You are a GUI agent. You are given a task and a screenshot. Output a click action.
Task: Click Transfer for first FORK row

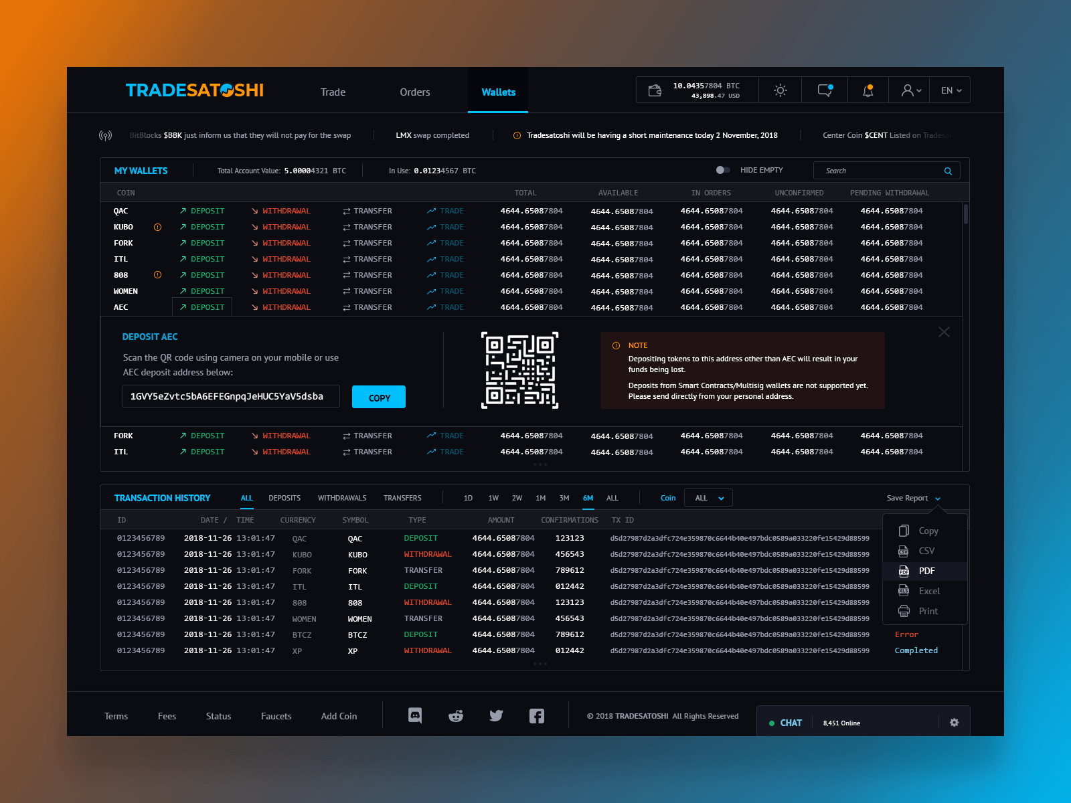click(367, 243)
